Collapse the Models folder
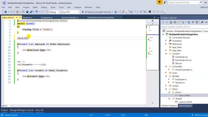This screenshot has height=117, width=208. [x=166, y=76]
